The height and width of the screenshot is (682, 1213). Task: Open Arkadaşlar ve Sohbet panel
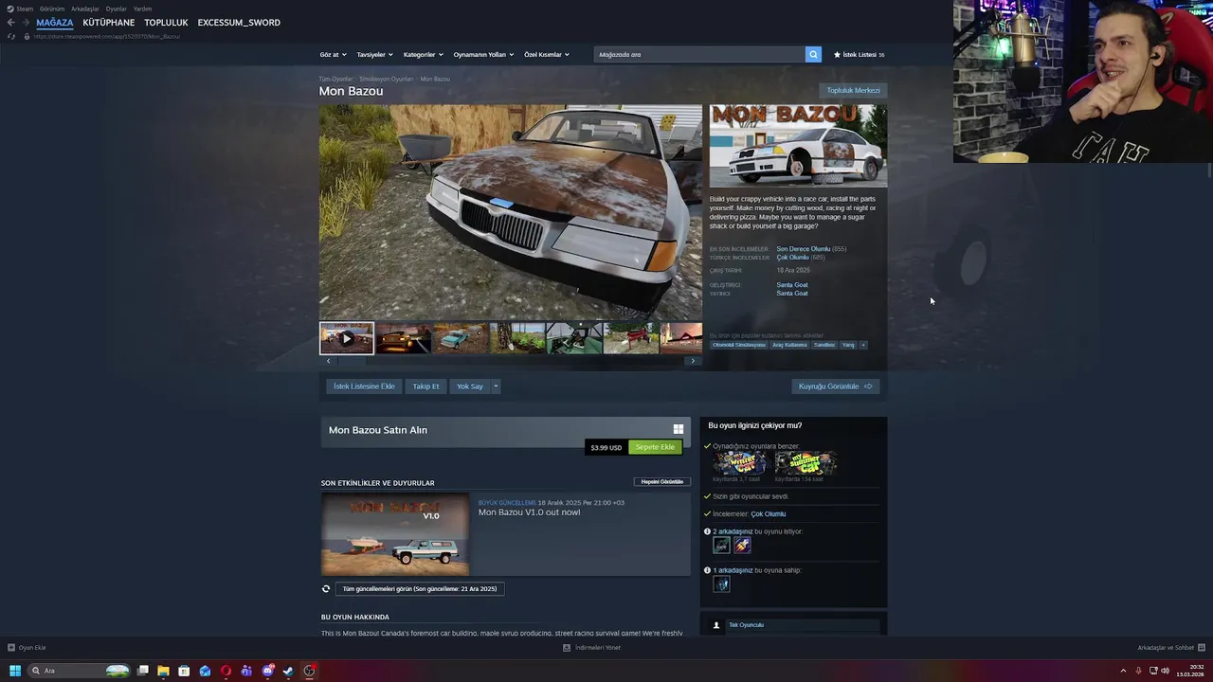1171,648
